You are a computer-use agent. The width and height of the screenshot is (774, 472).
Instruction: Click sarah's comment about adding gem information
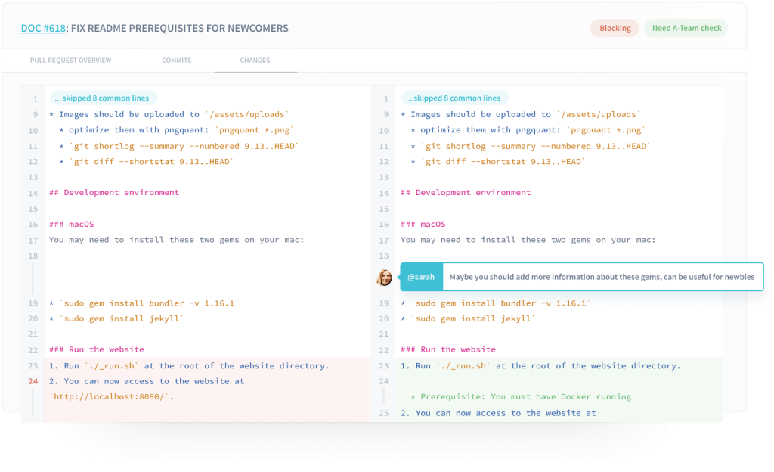tap(597, 277)
